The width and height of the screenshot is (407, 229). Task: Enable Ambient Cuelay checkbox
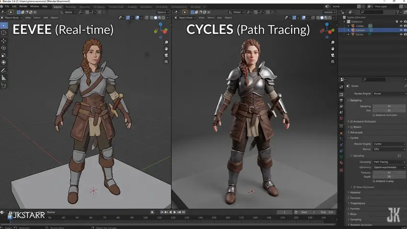point(374,181)
